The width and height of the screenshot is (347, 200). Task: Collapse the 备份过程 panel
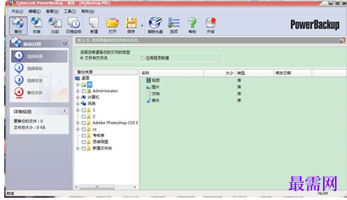coord(64,43)
